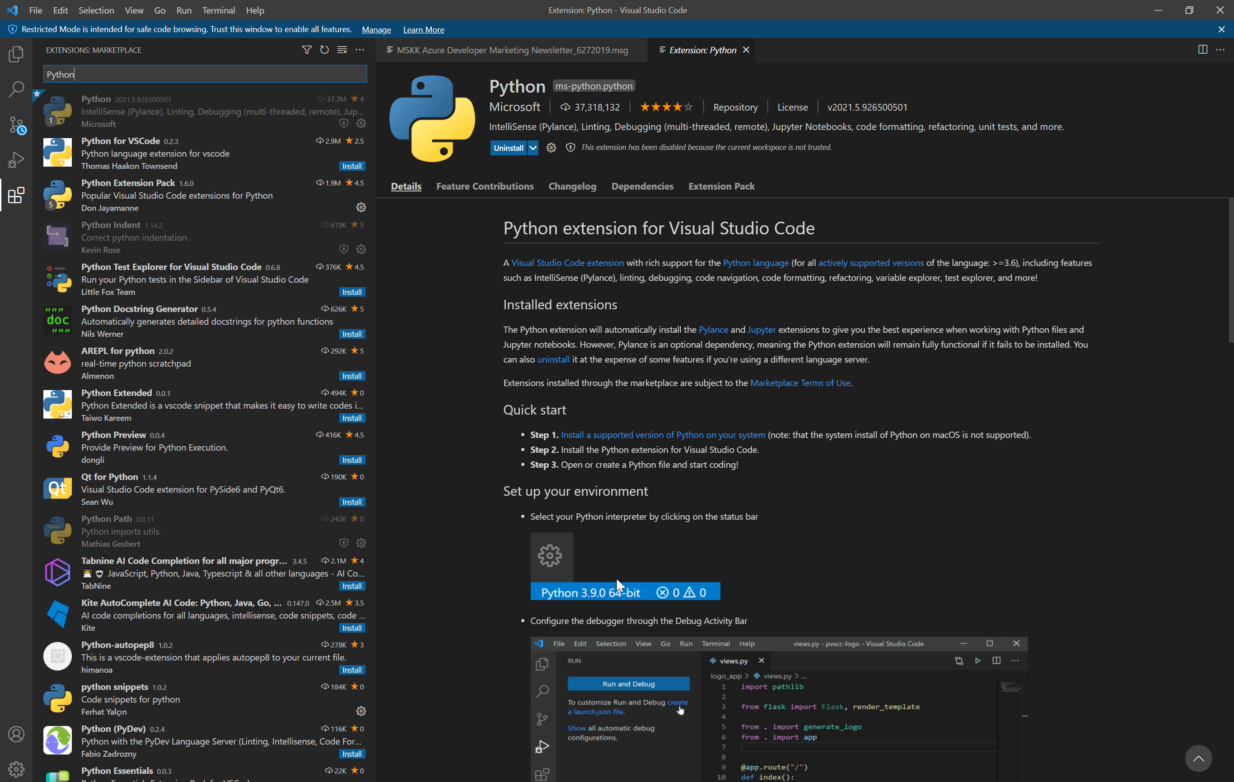
Task: Open the Terminal menu
Action: [x=218, y=10]
